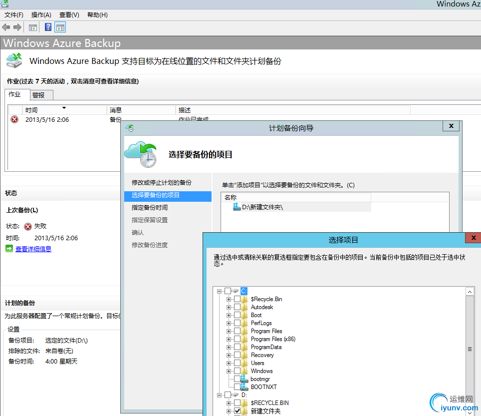Screen dimensions: 481x416
Task: Expand the PerfLogs folder node
Action: tap(229, 323)
